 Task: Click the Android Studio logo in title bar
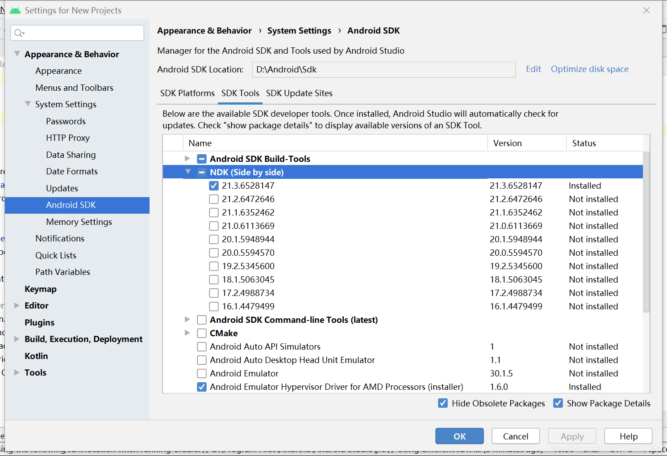point(15,10)
